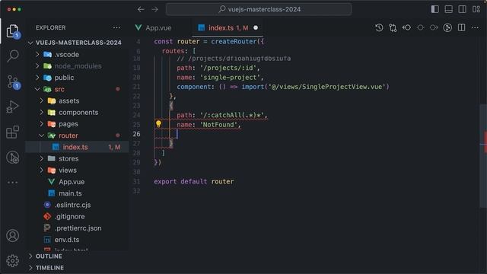Click the editor vertical scrollbar

(x=483, y=155)
